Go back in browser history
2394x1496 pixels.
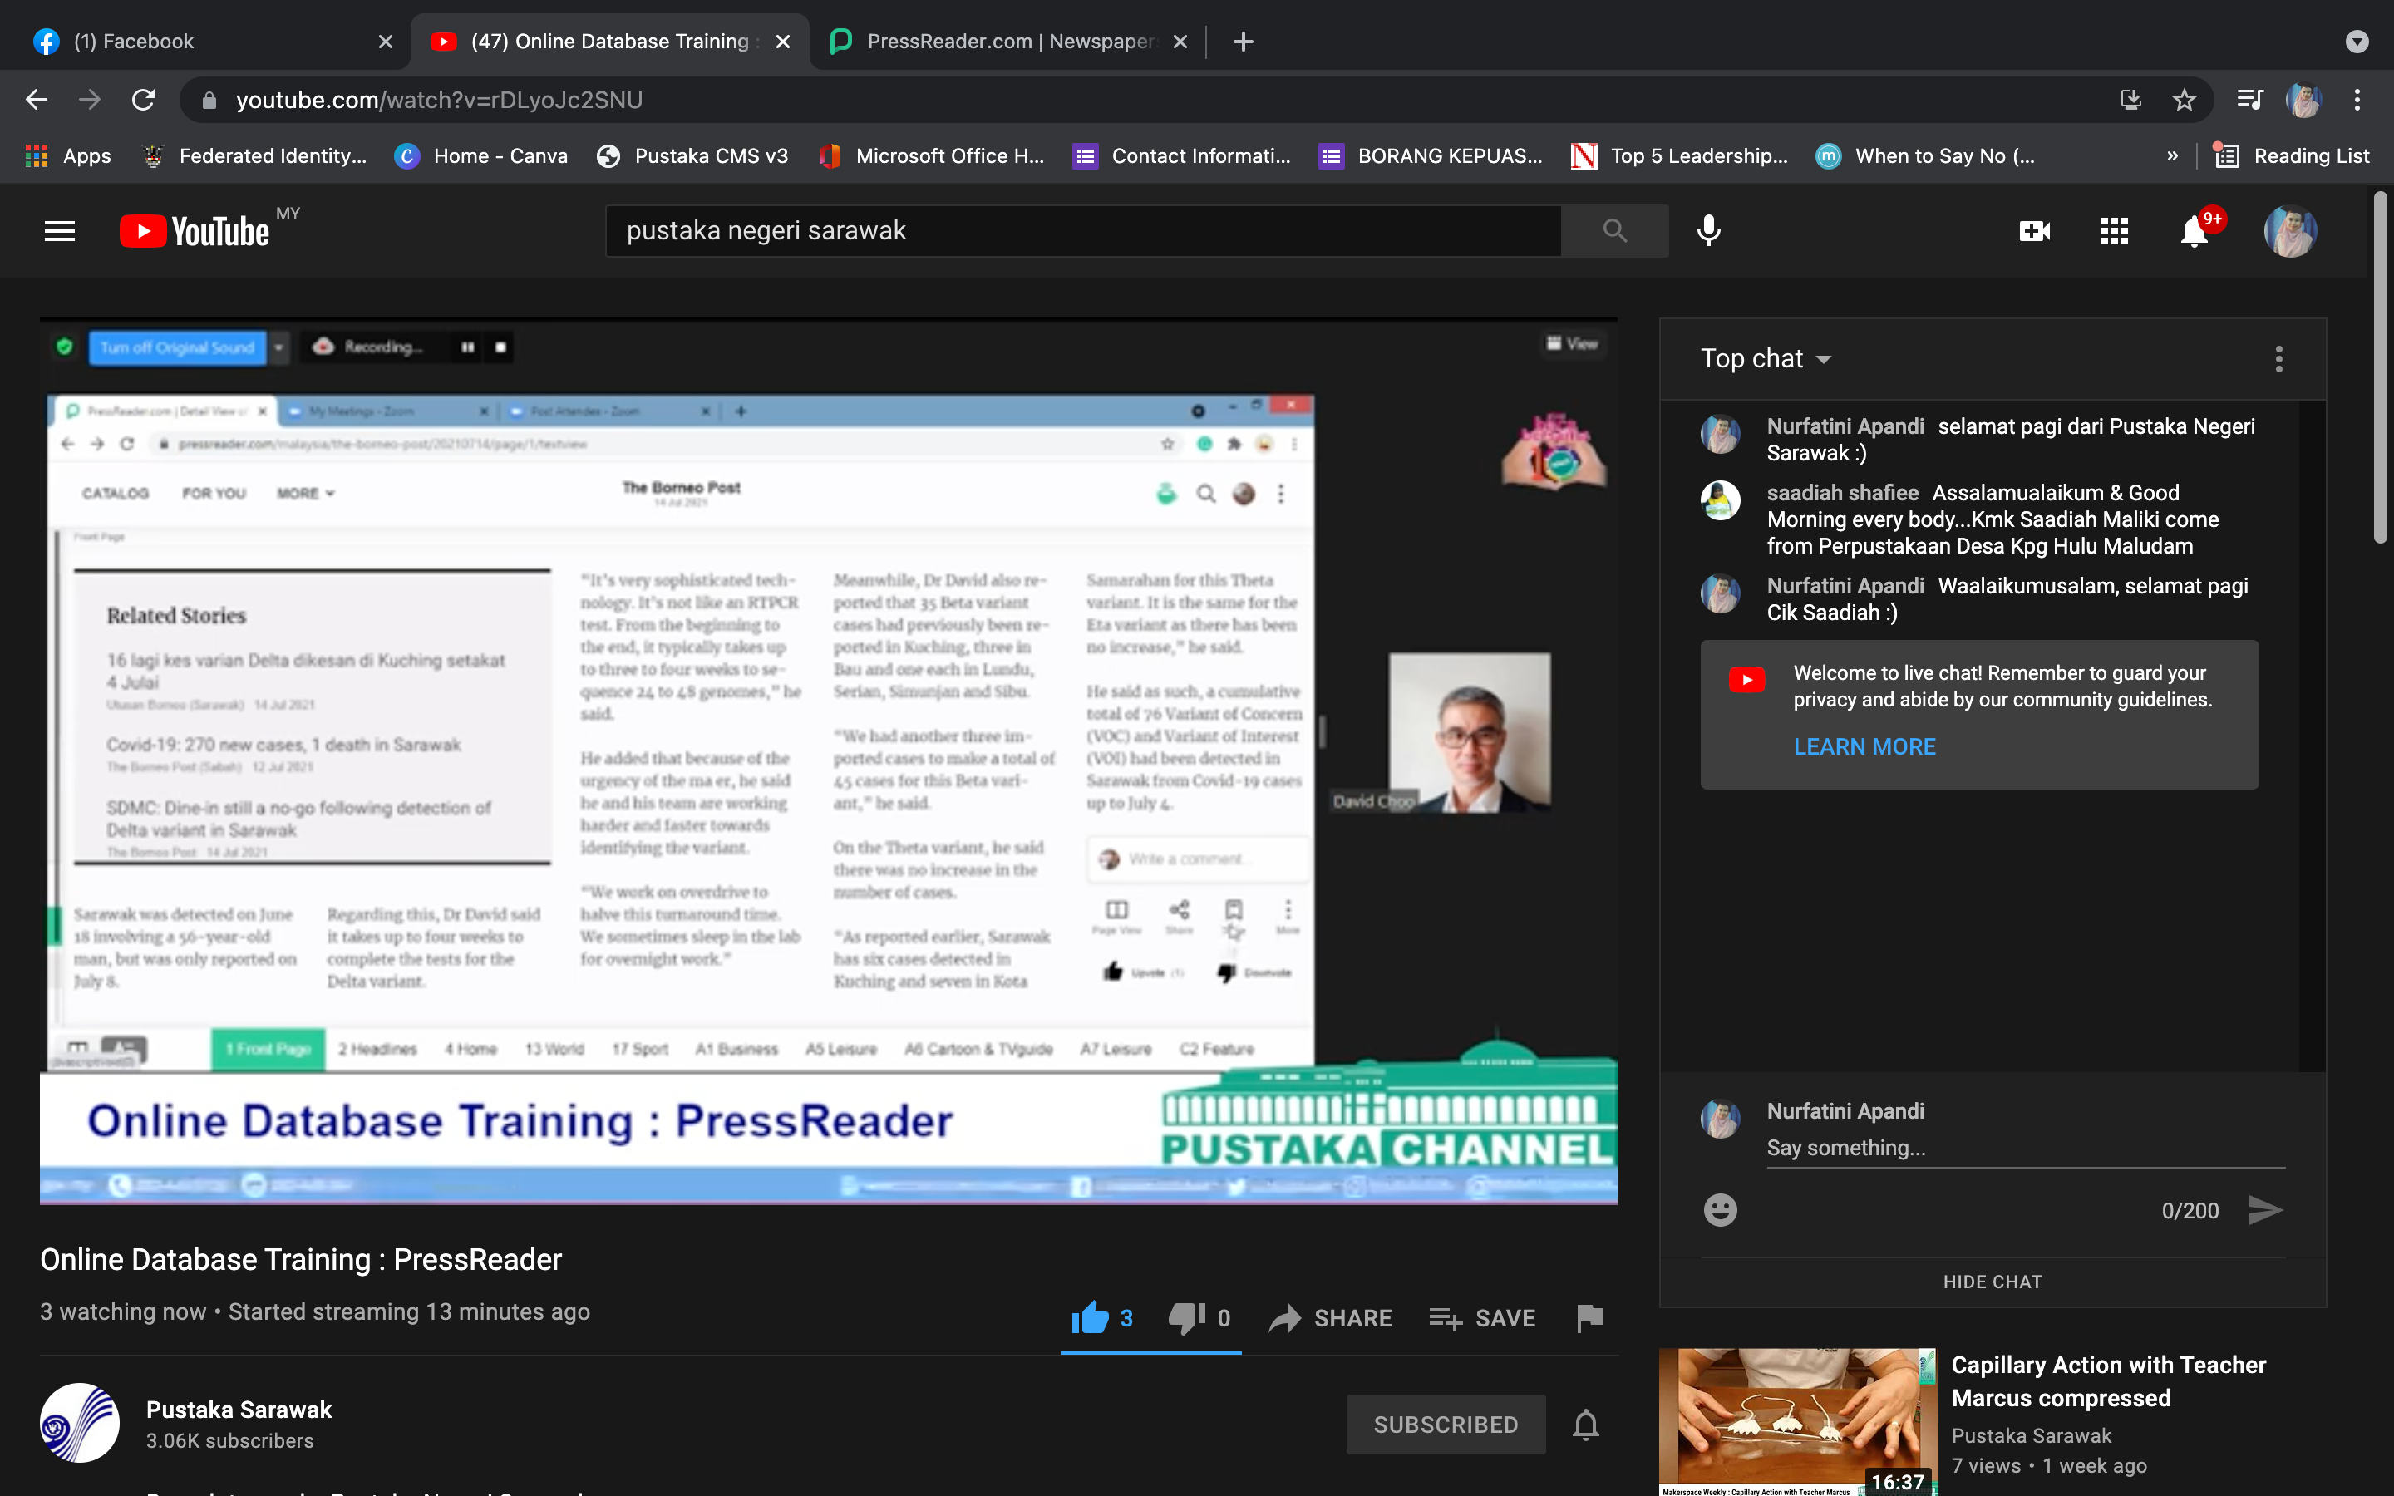[37, 100]
